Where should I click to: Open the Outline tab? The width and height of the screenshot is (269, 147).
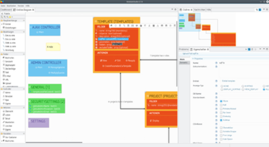pyautogui.click(x=186, y=10)
